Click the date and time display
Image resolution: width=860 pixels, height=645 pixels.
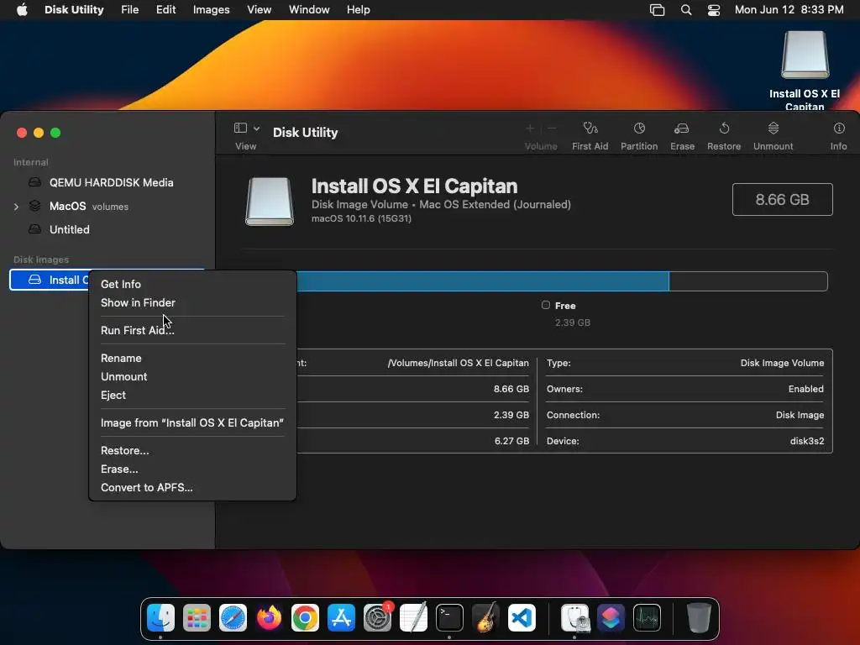(x=789, y=10)
